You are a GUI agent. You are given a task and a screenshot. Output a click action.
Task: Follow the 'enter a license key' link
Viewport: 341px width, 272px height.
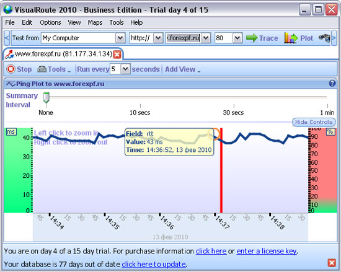pos(267,251)
